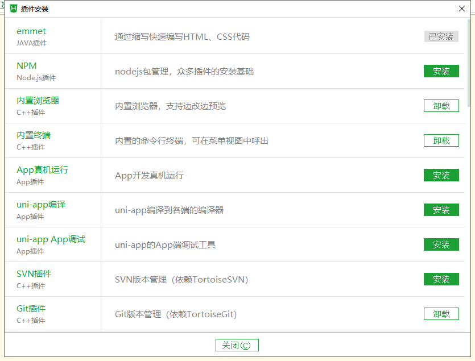Install the NPM plugin
Image resolution: width=475 pixels, height=361 pixels.
(441, 71)
